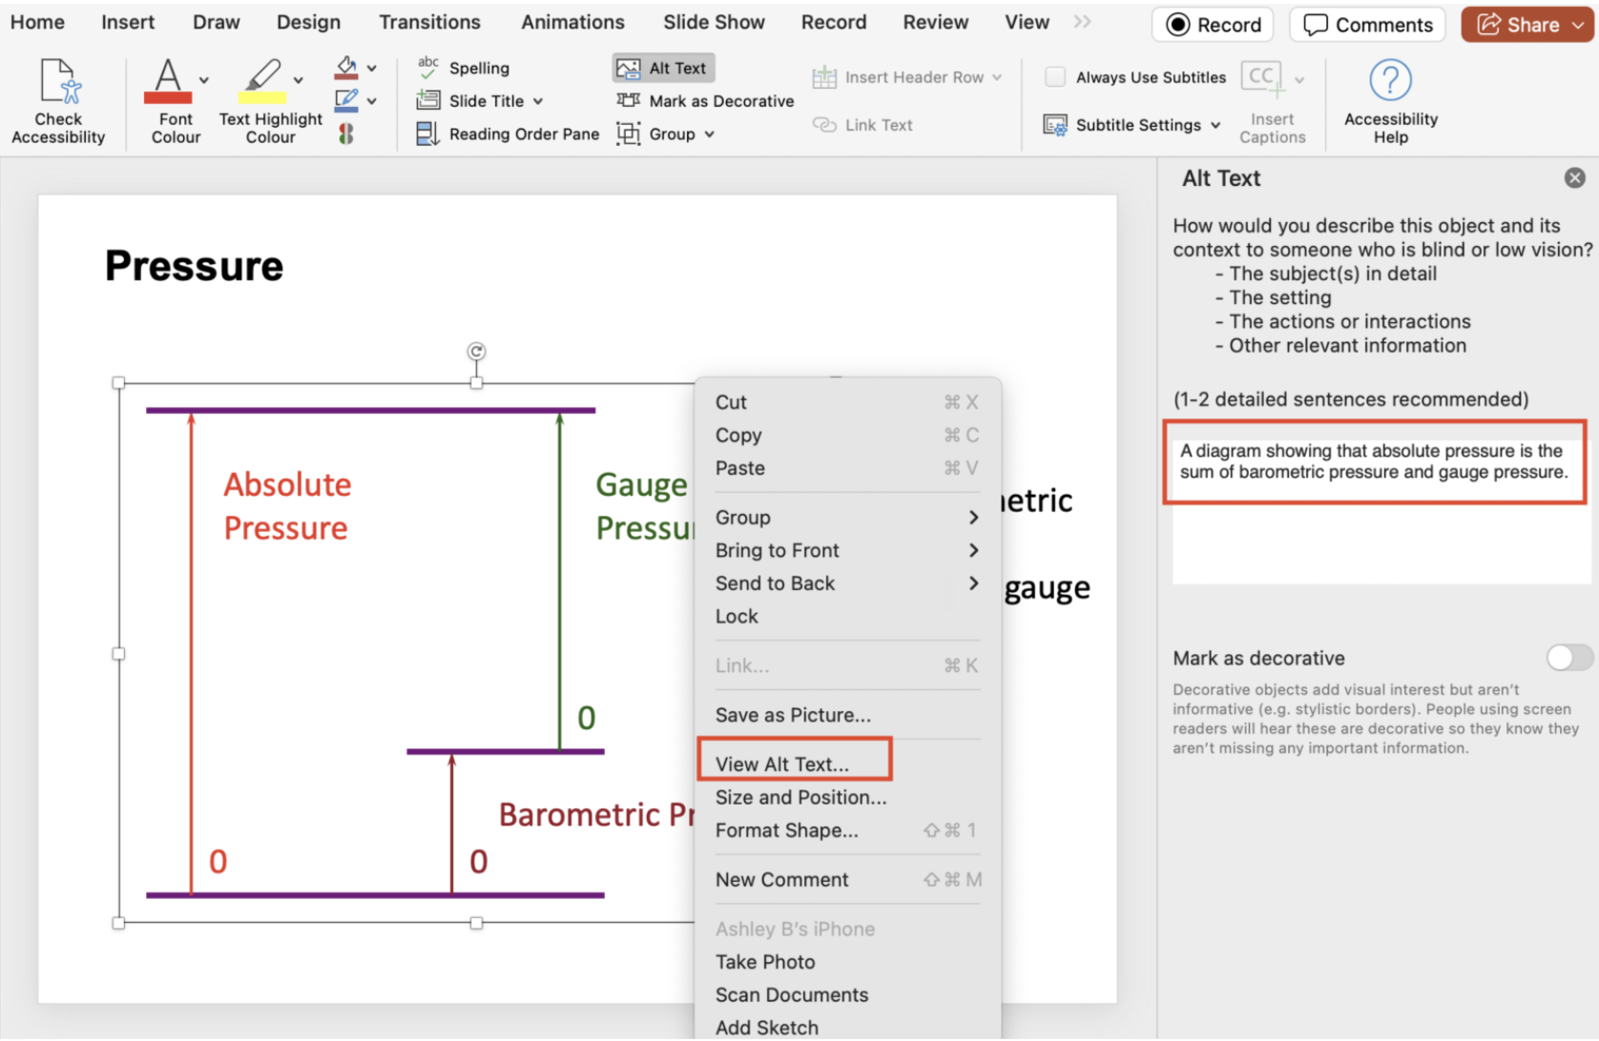Run the Check Accessibility tool
Viewport: 1599px width, 1041px height.
click(x=58, y=100)
